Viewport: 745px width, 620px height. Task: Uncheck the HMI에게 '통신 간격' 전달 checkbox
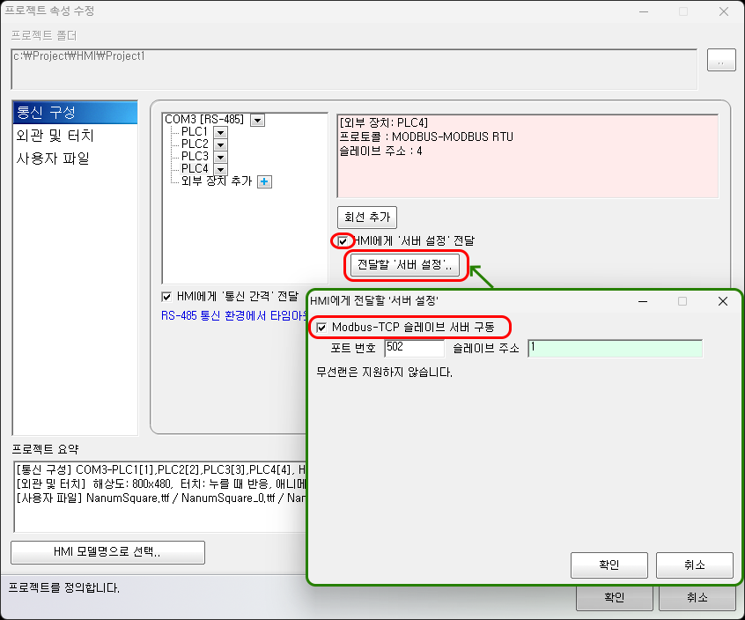(166, 297)
